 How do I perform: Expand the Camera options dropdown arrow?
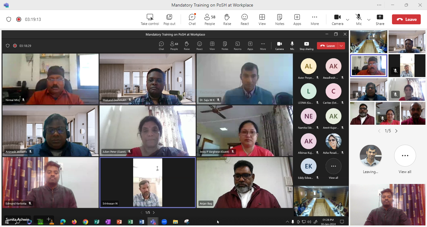348,20
